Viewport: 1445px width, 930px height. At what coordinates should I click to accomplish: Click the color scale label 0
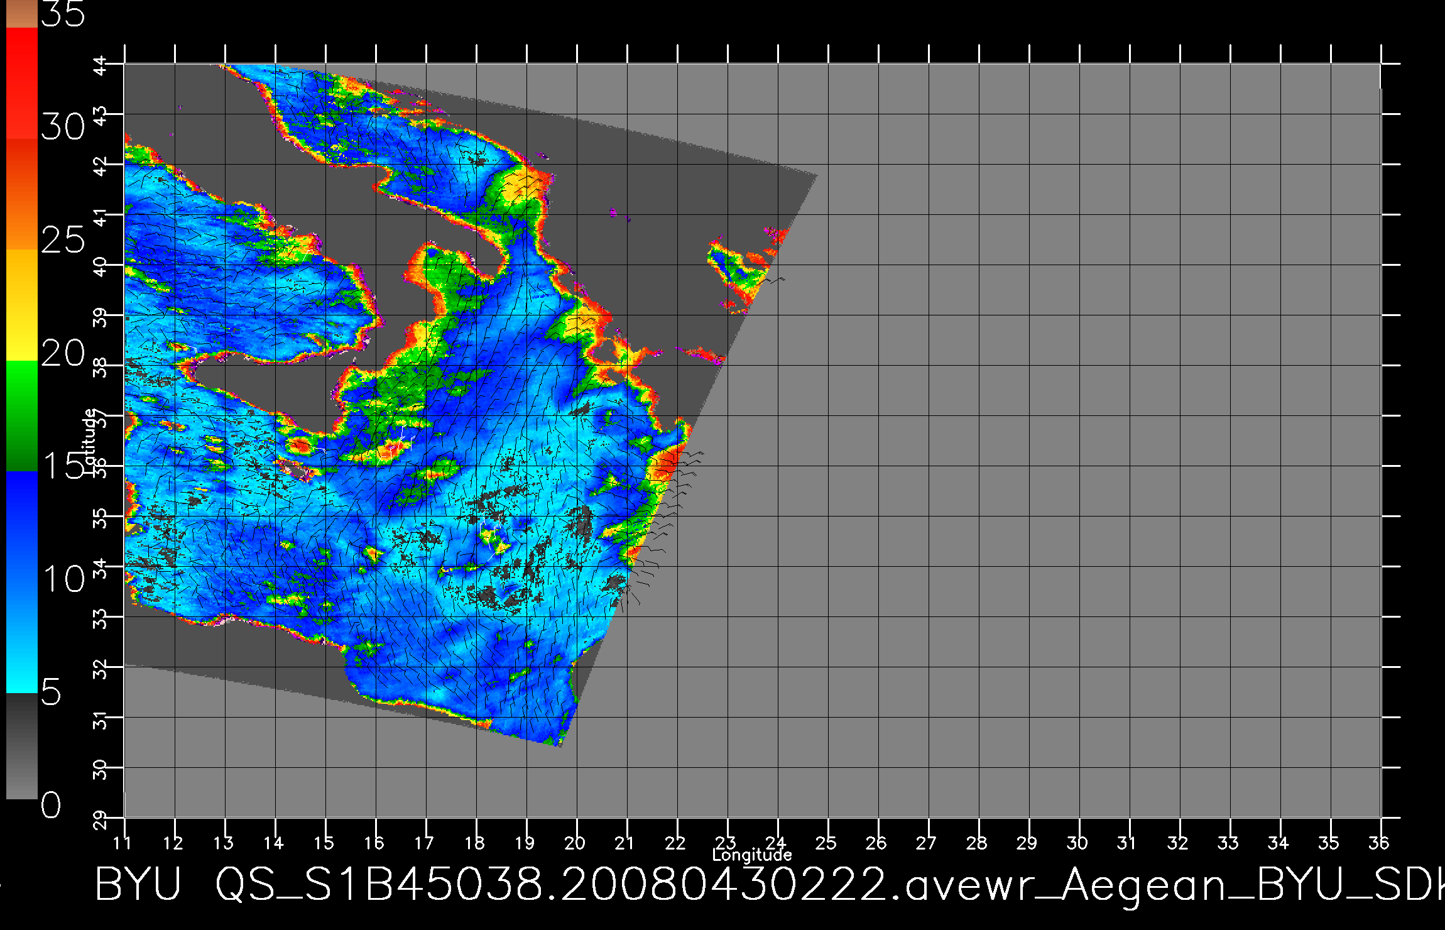click(51, 805)
